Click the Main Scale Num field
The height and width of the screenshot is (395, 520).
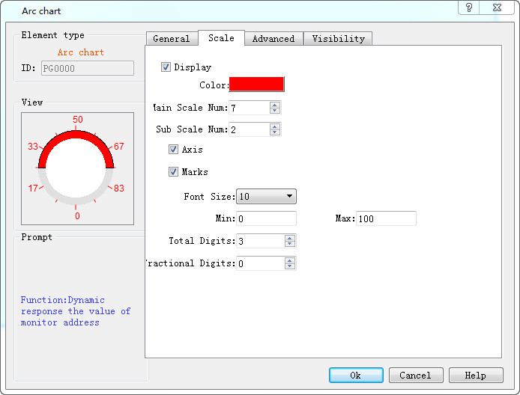[249, 108]
